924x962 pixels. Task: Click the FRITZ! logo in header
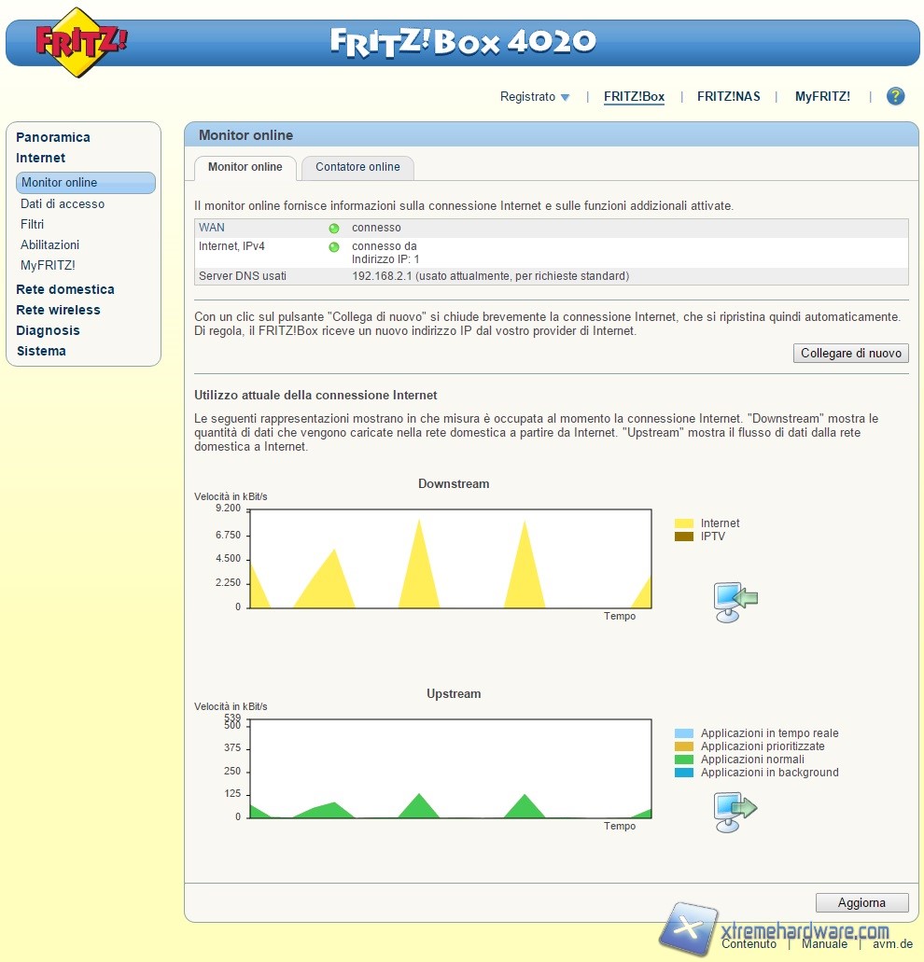81,42
